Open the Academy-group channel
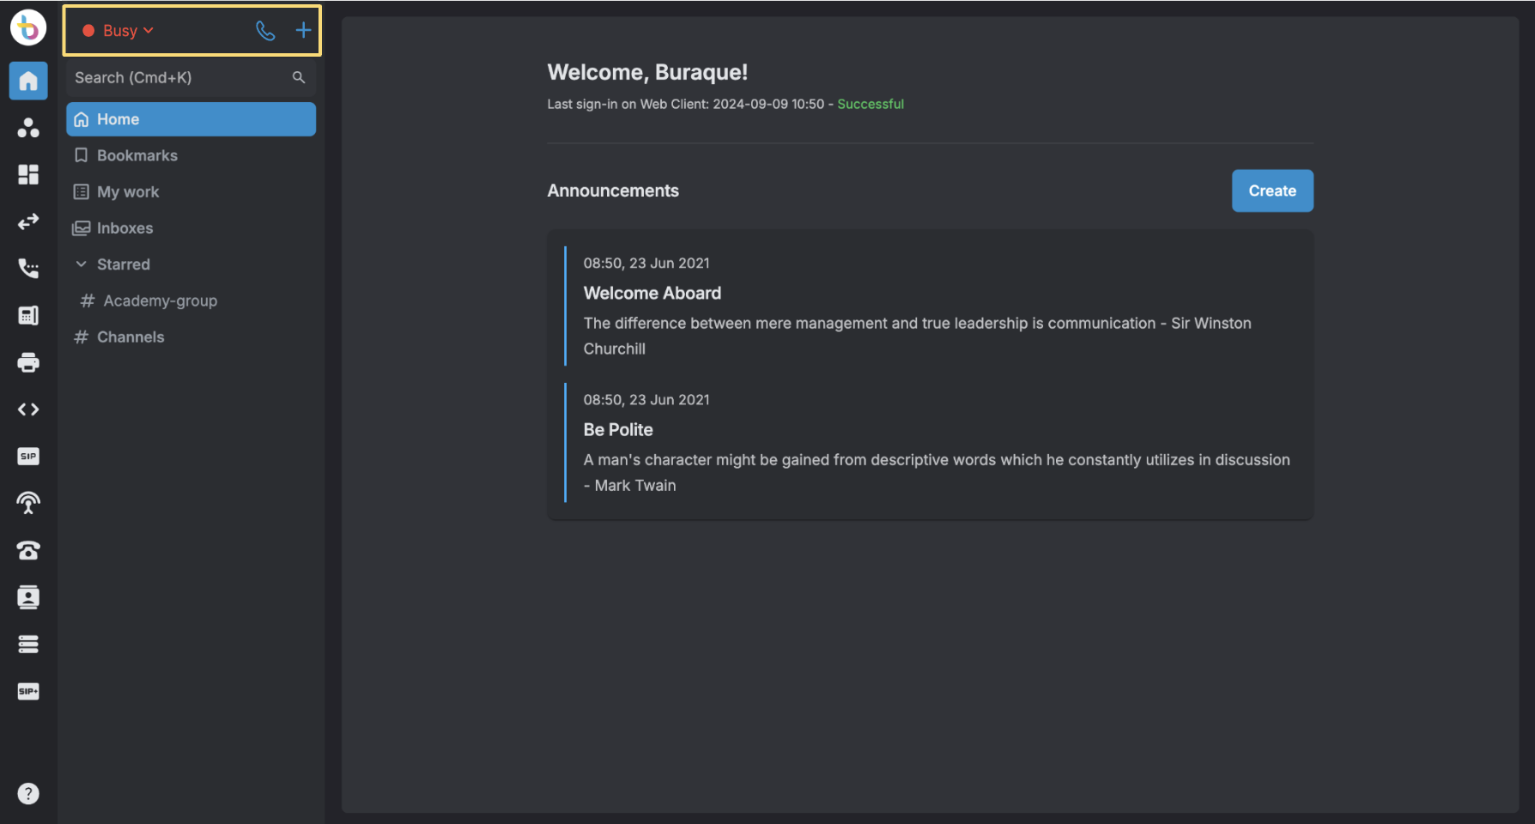Viewport: 1535px width, 824px height. (160, 300)
